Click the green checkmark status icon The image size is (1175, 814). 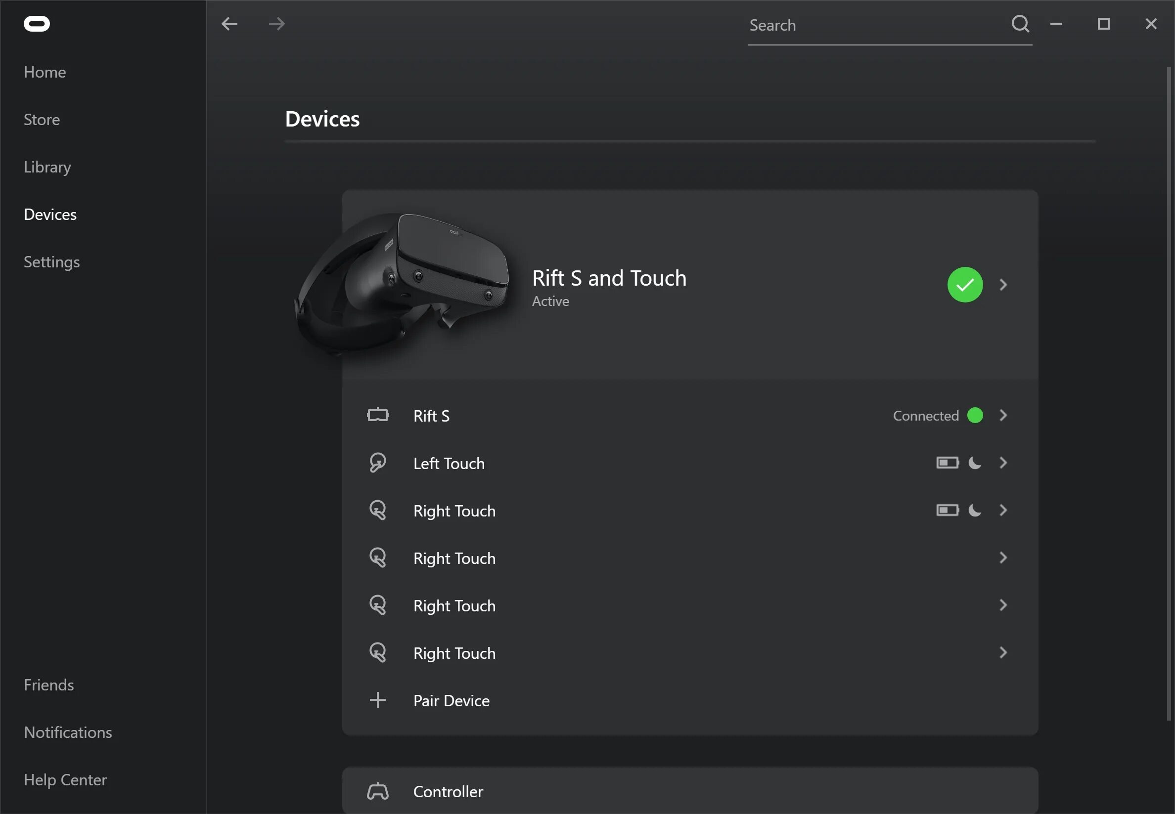[x=965, y=285]
